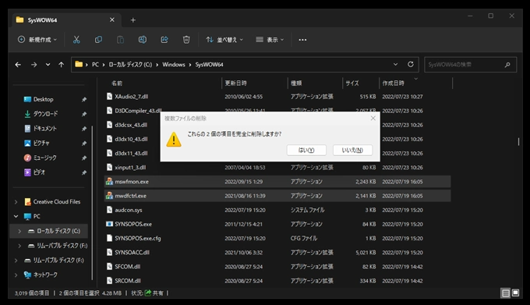Click the pin icon next to Desktop

84,99
